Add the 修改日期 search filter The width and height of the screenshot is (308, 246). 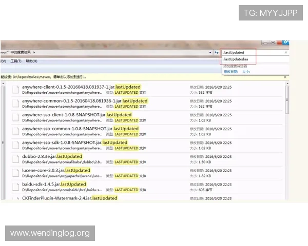[230, 72]
